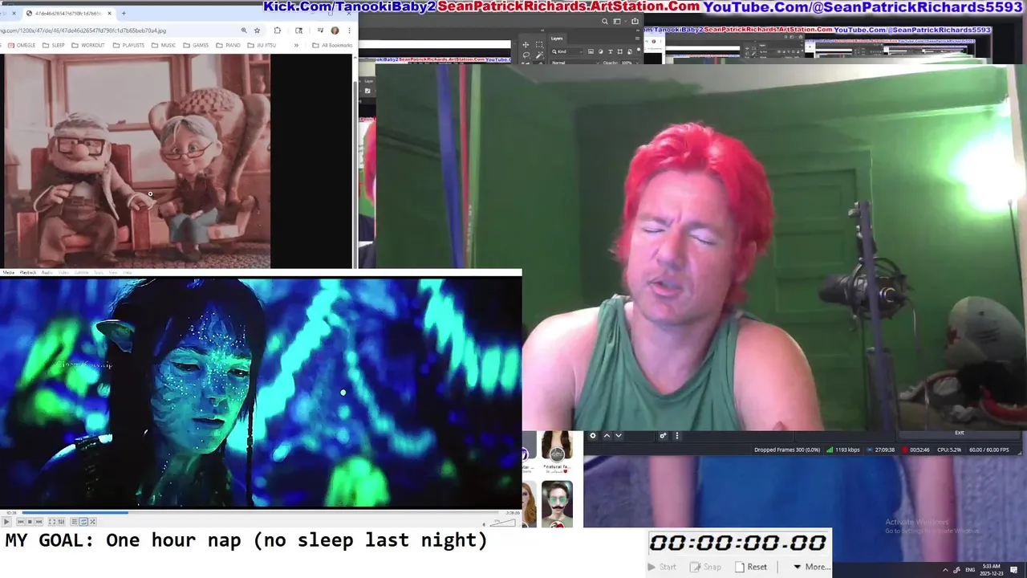Open the Chrome profile avatar
Screen dimensions: 1027x578
pos(335,31)
